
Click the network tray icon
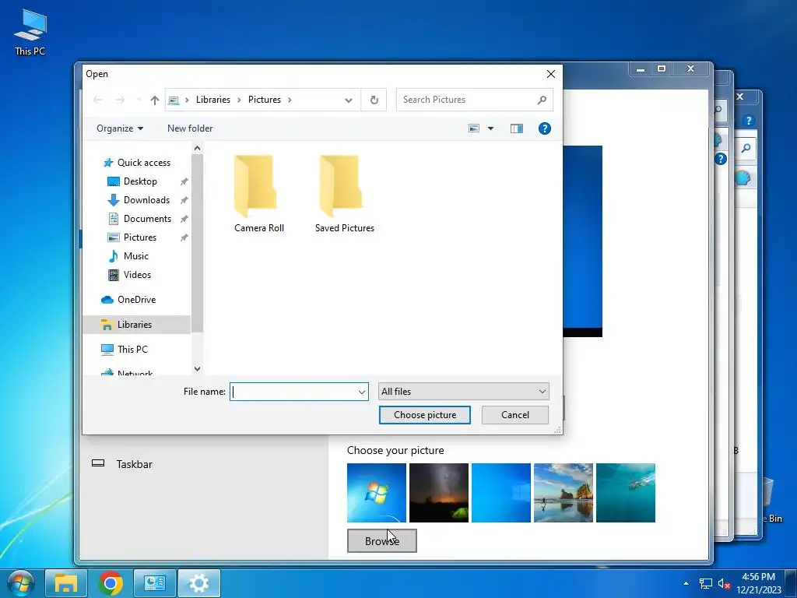[705, 584]
